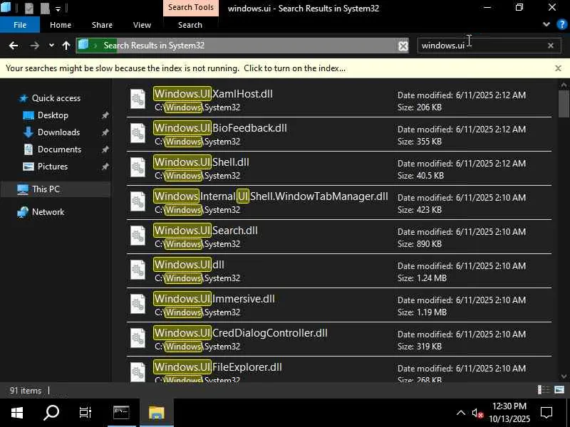This screenshot has width=570, height=427.
Task: Turn on the index via the info bar
Action: pos(175,68)
